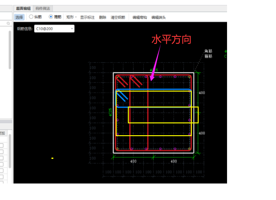Click the lower left panel scrollbar
276x200 pixels.
(10, 151)
